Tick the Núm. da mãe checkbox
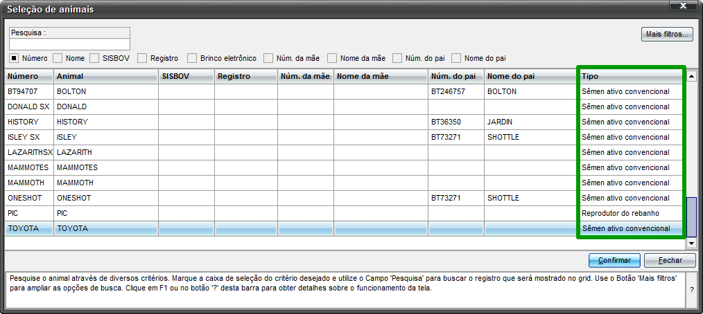703x314 pixels. [268, 58]
